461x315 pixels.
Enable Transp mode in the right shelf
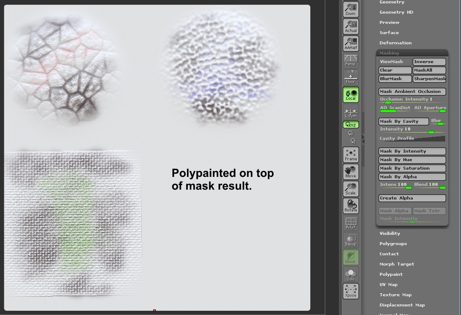point(350,239)
